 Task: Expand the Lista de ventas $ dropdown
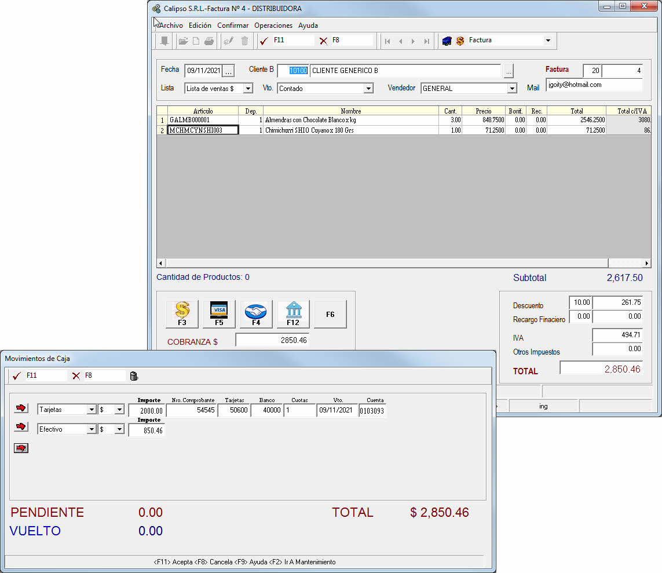[x=248, y=89]
